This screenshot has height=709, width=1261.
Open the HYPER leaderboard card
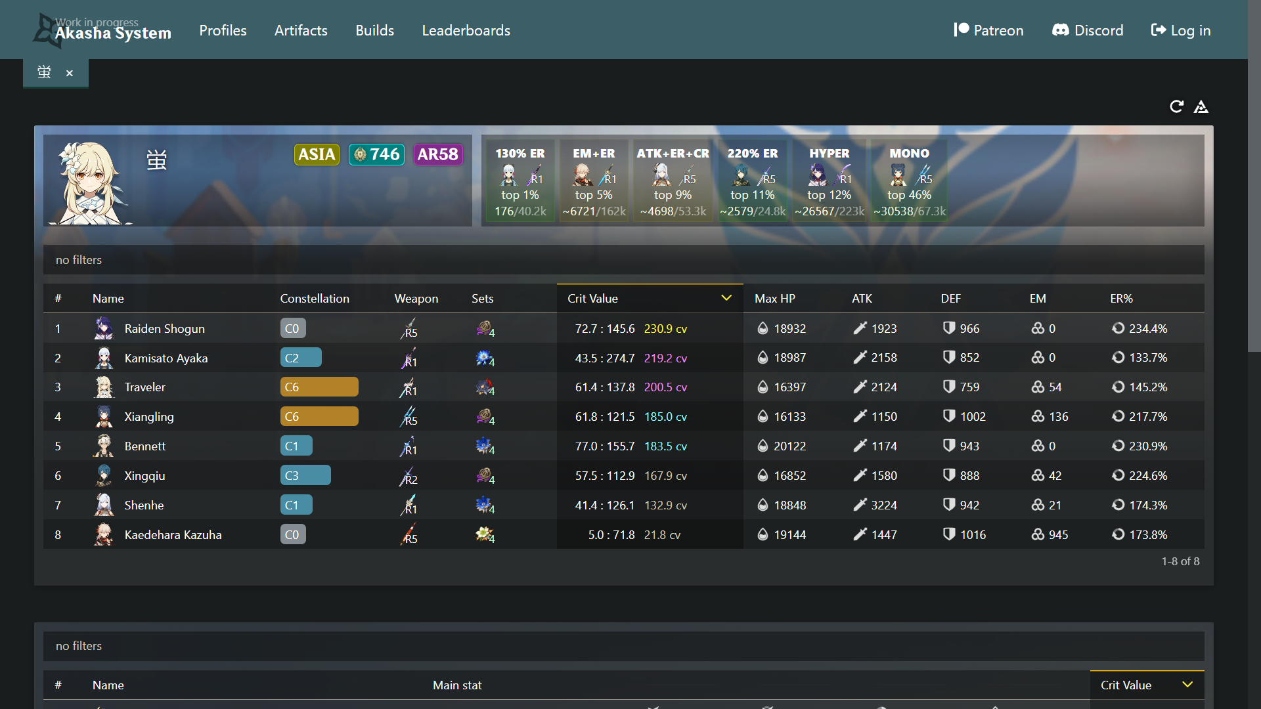[x=830, y=181]
